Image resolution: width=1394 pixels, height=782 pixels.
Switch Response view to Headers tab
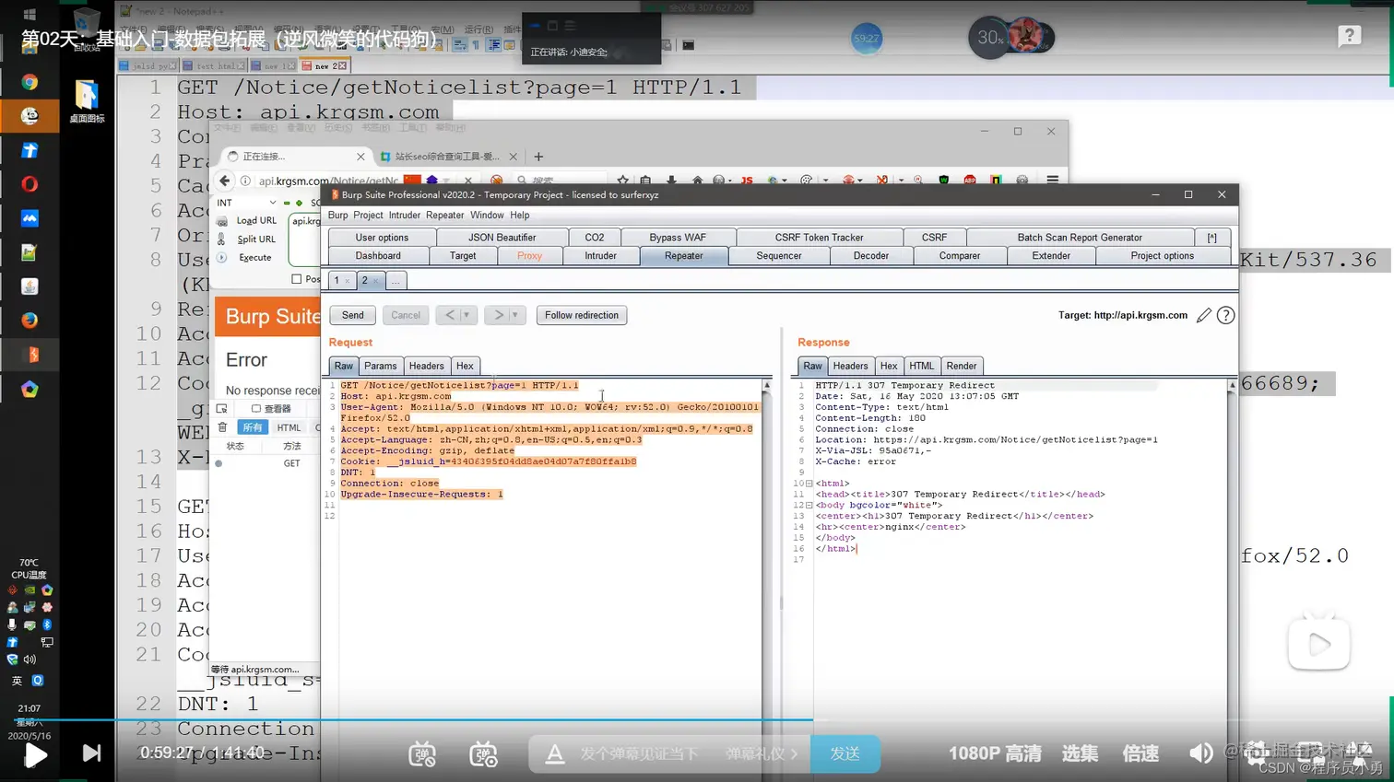[850, 366]
